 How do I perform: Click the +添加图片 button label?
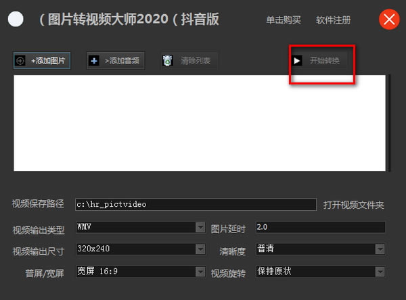tap(48, 61)
